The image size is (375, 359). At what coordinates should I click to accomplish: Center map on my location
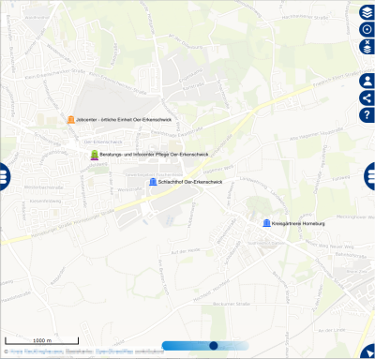pyautogui.click(x=367, y=30)
